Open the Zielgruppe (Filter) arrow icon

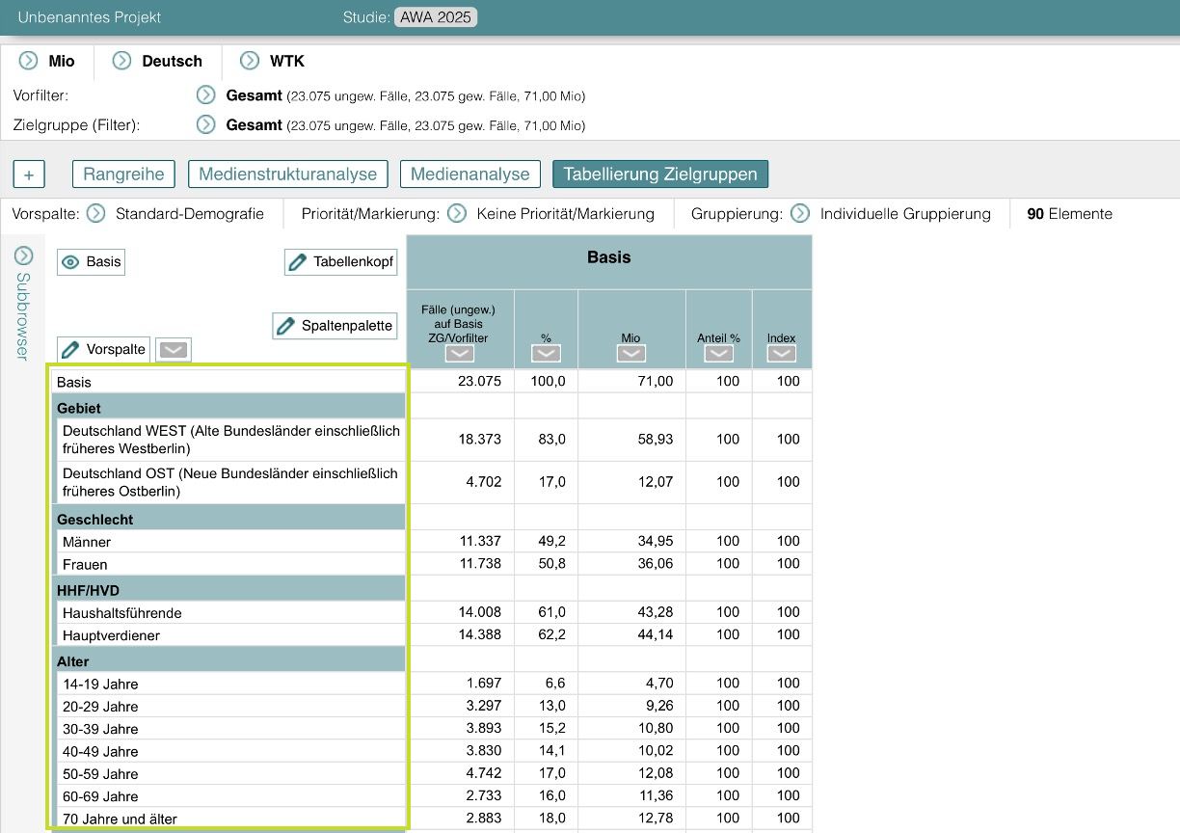tap(205, 125)
